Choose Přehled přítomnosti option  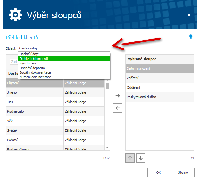64,59
